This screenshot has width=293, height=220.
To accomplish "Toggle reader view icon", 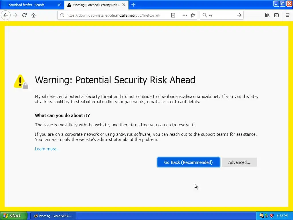I will pyautogui.click(x=173, y=15).
